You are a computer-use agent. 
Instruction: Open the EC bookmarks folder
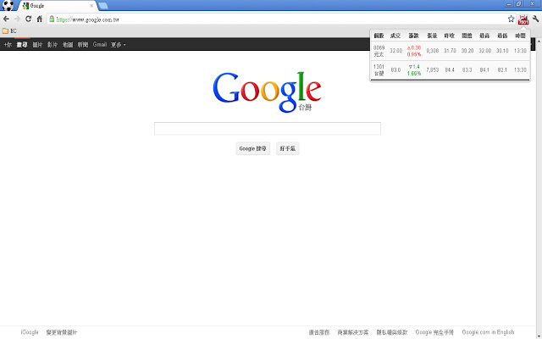click(x=9, y=31)
